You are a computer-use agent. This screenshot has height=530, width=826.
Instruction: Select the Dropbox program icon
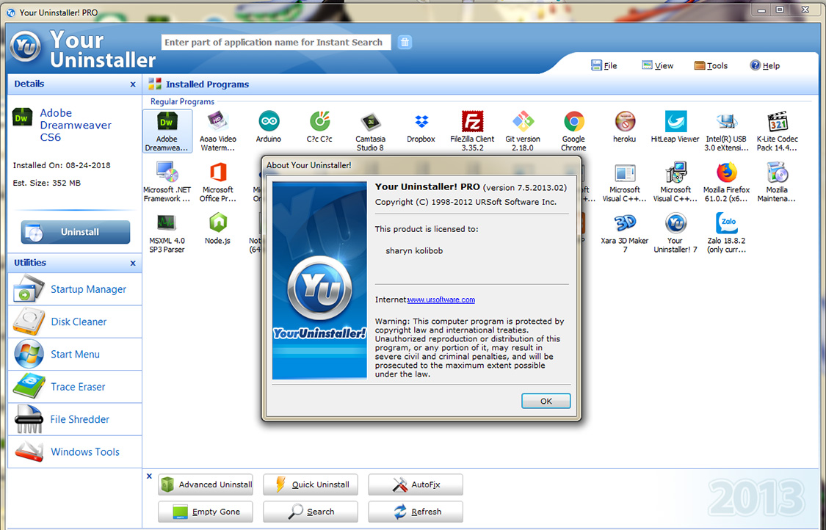(421, 122)
